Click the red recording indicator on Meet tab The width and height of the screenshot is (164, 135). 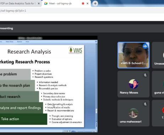tap(83, 4)
